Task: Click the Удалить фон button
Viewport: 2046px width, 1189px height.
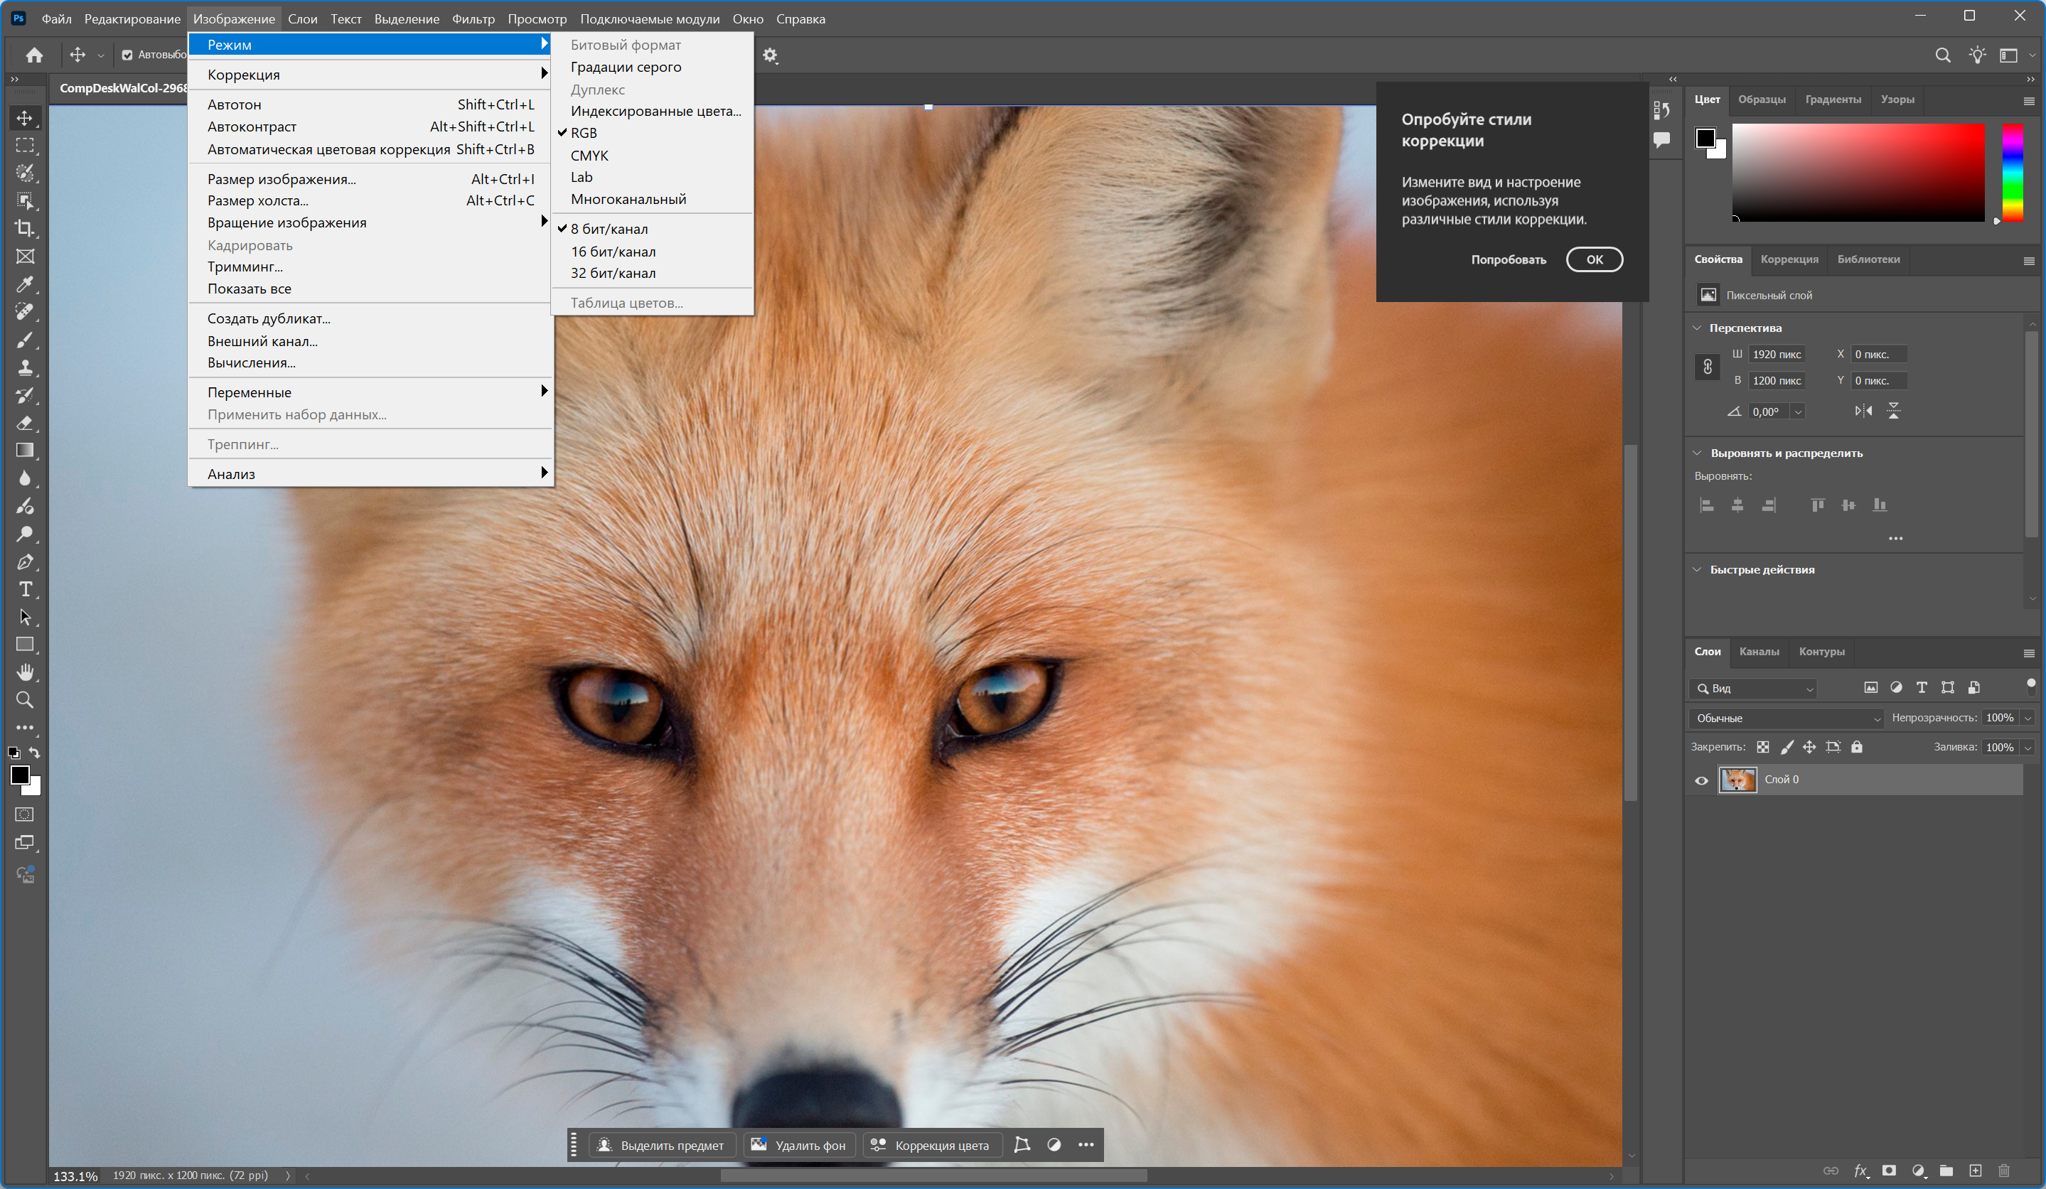Action: click(x=799, y=1145)
